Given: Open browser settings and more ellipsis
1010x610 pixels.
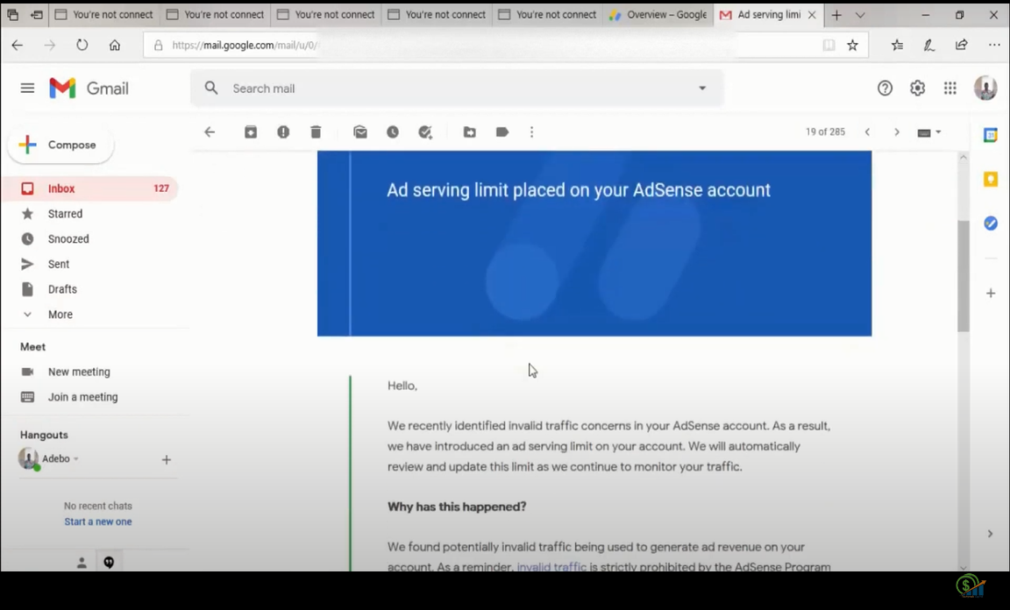Looking at the screenshot, I should (994, 45).
